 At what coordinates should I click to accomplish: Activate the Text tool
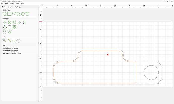click(27, 14)
